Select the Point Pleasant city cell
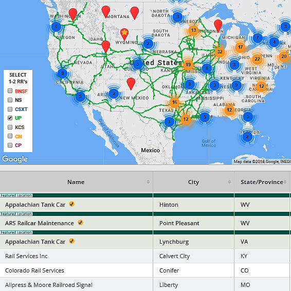Image resolution: width=291 pixels, height=291 pixels. tap(193, 223)
